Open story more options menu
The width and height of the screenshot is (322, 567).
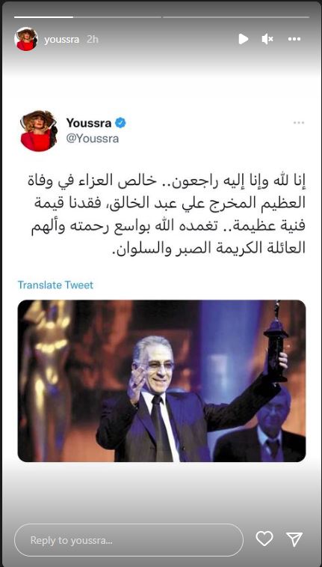294,39
